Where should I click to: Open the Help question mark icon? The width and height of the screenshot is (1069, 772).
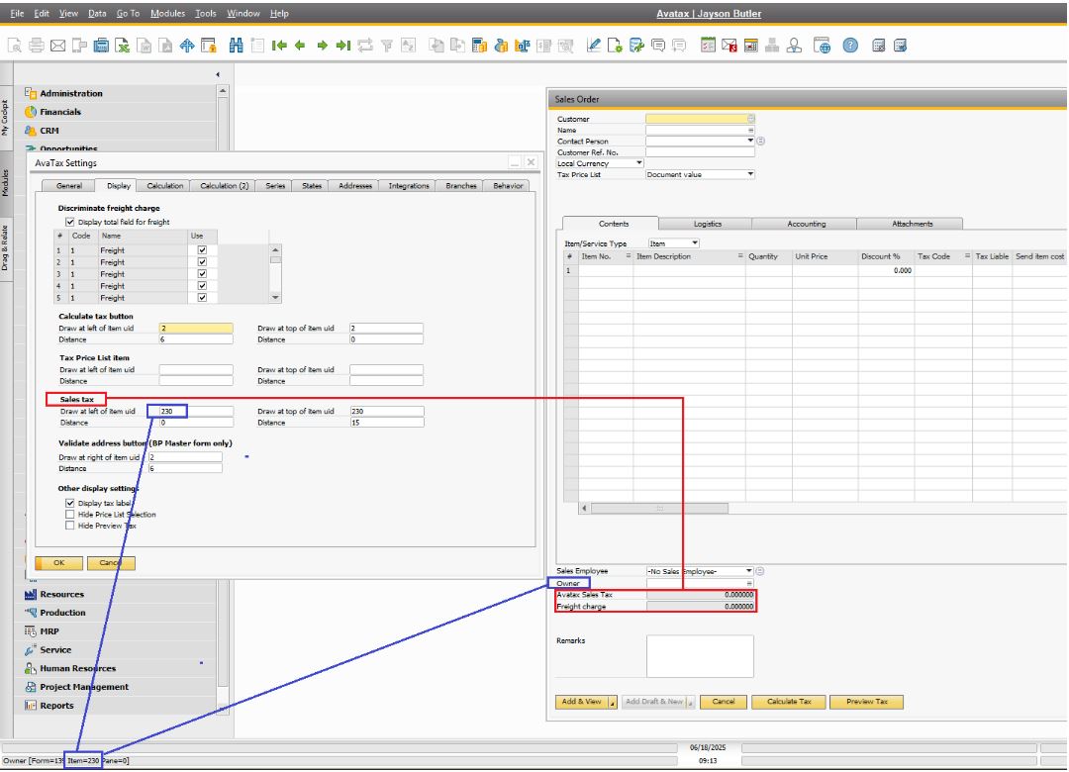point(850,46)
